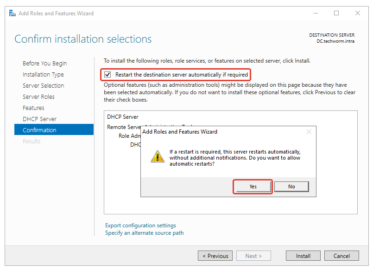Click Yes to allow automatic restarts
The height and width of the screenshot is (270, 373).
tap(253, 186)
